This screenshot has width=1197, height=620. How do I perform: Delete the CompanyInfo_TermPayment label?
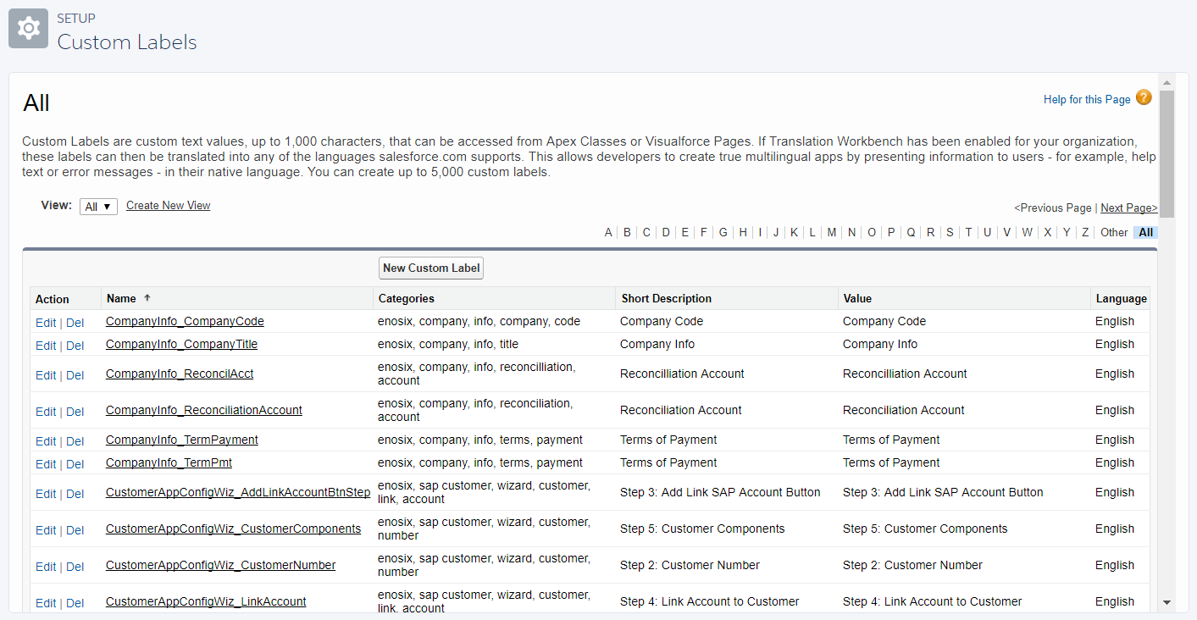click(x=75, y=441)
